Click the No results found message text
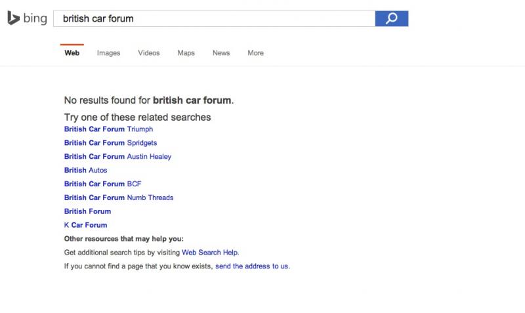 [149, 100]
